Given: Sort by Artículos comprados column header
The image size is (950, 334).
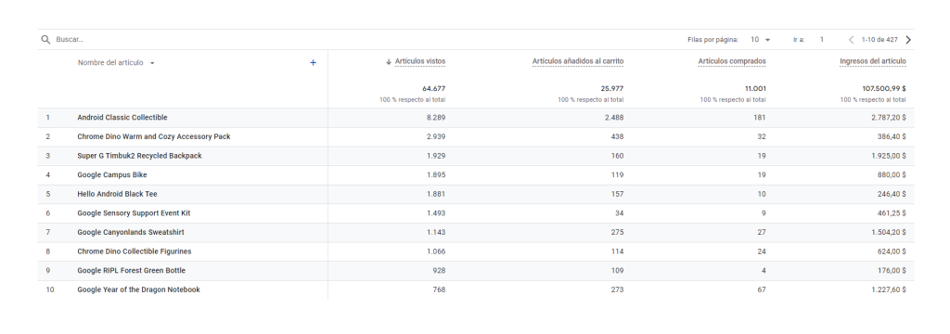Looking at the screenshot, I should (x=732, y=61).
